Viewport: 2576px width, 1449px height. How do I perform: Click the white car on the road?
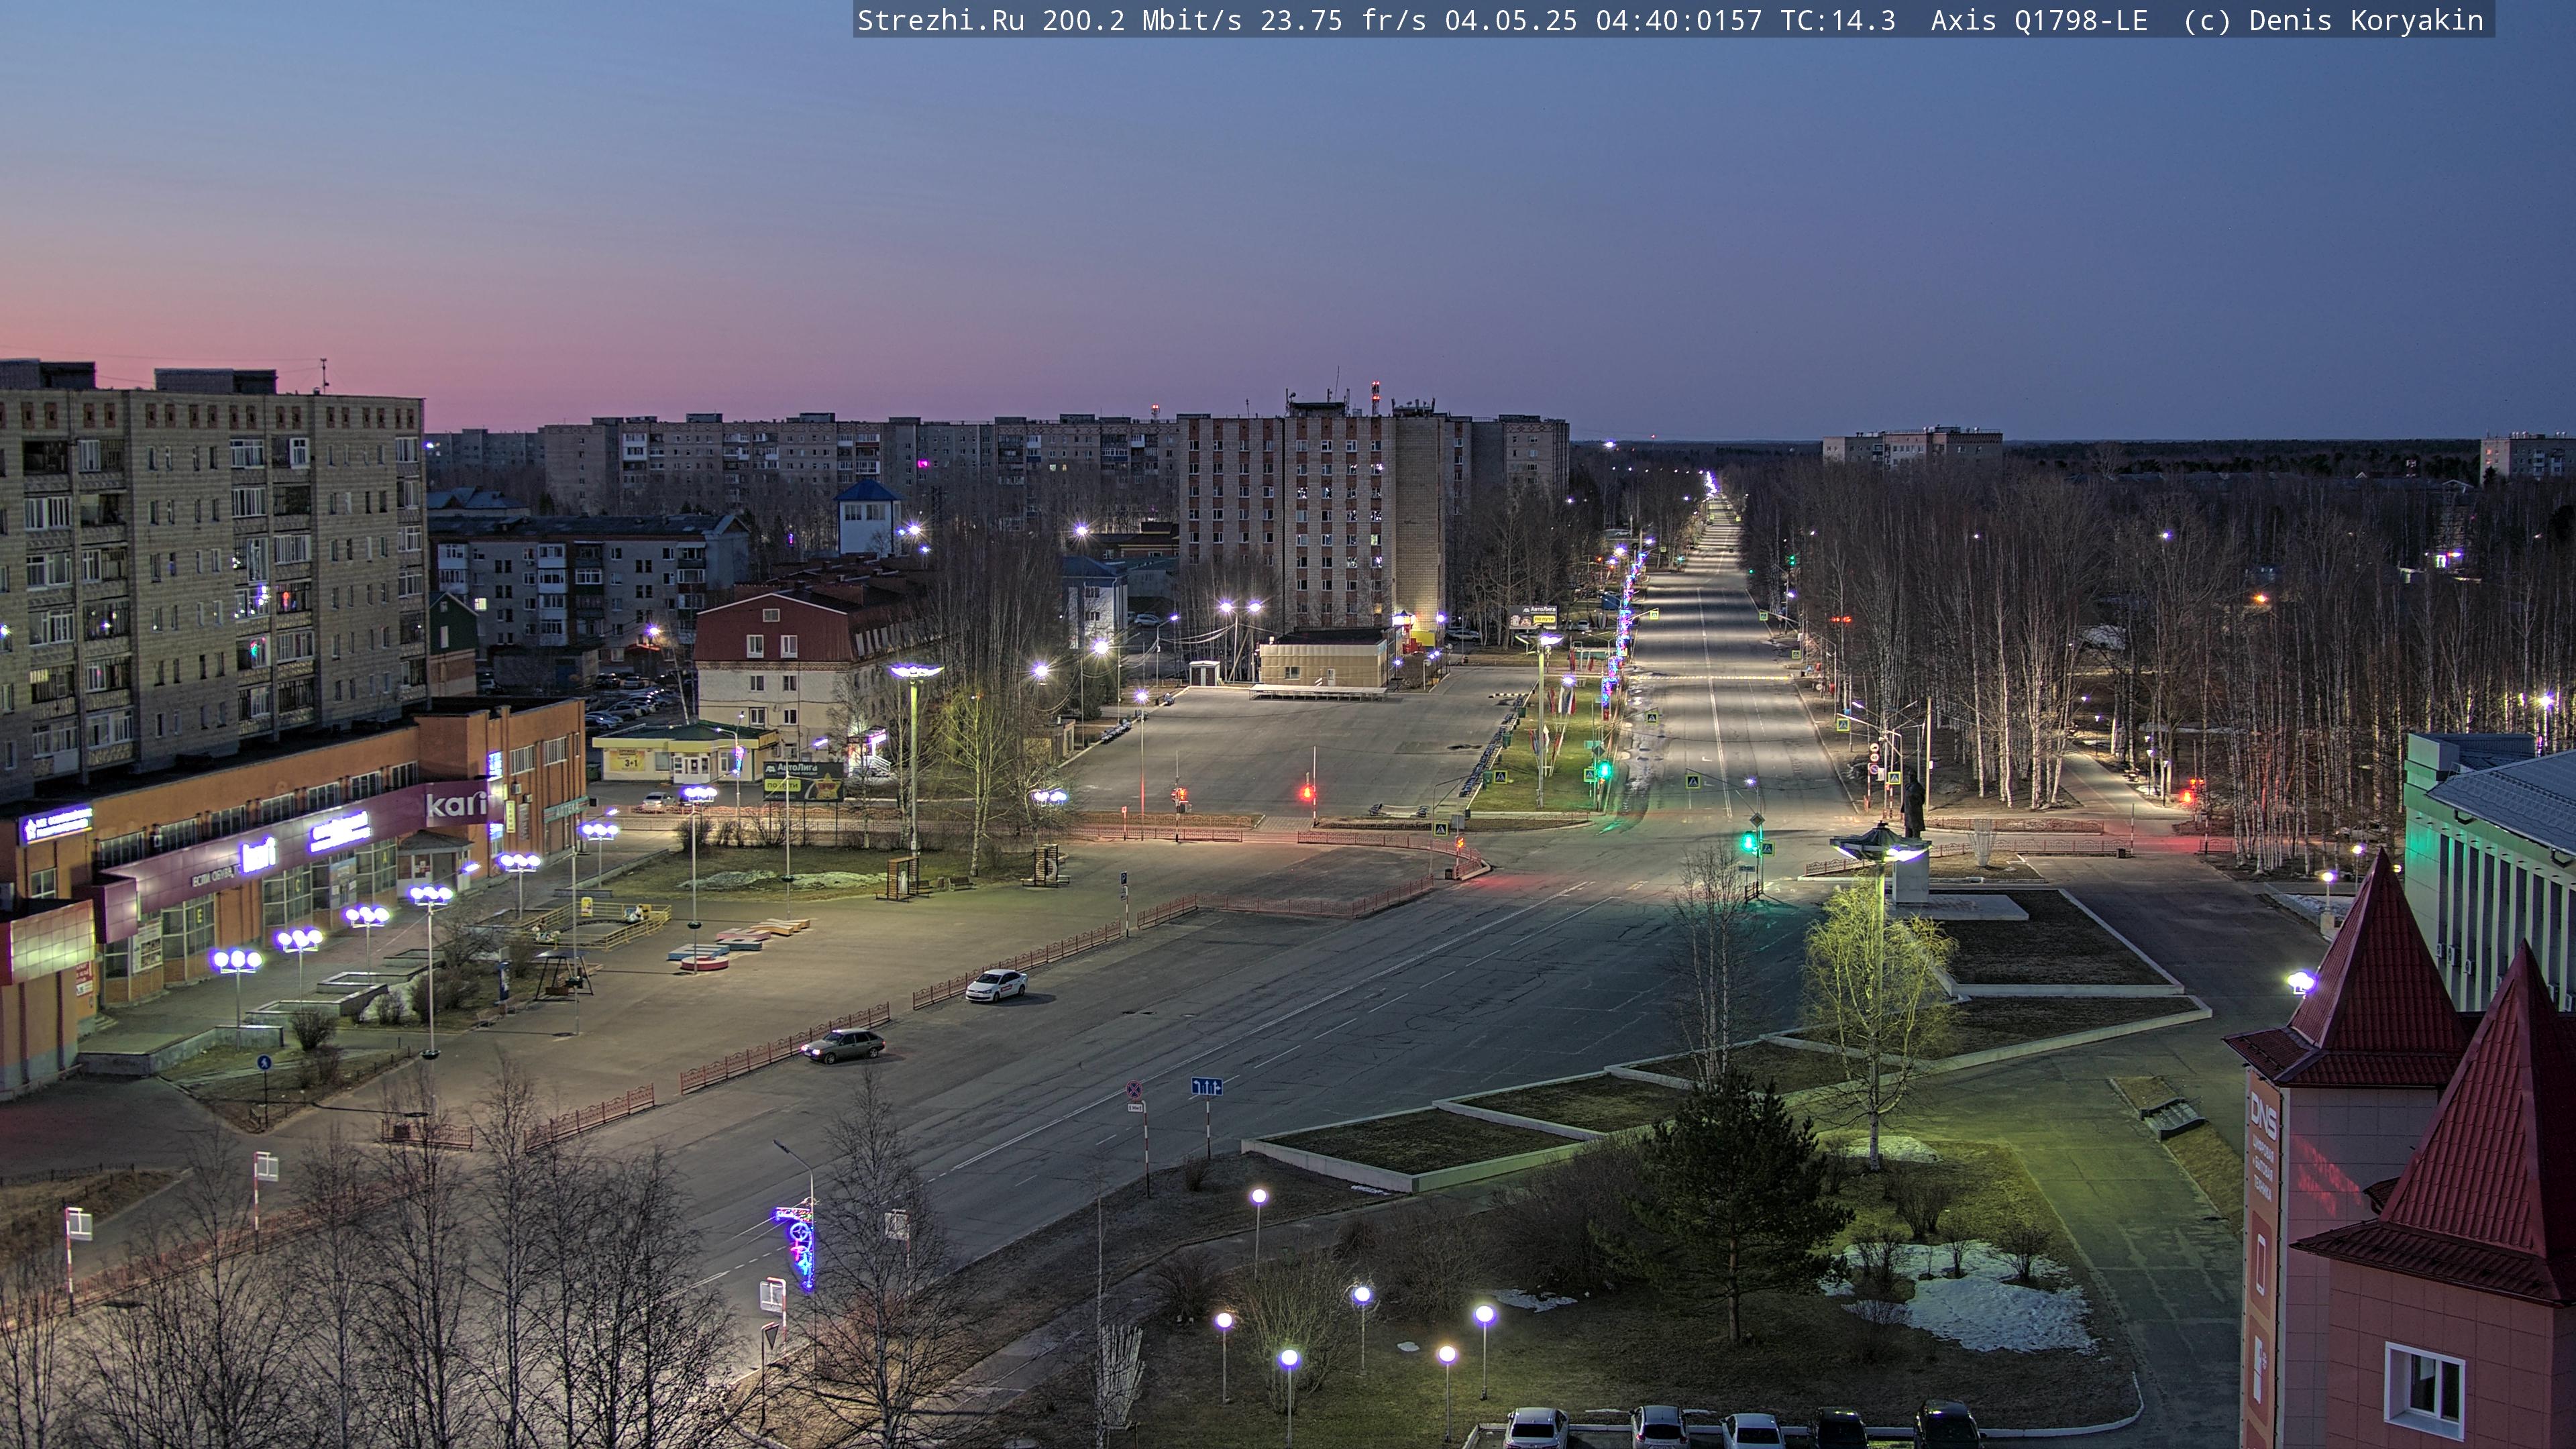click(996, 985)
